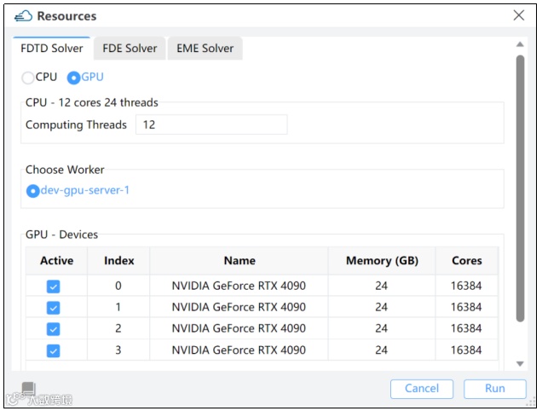
Task: Uncheck Active for GPU index 0
Action: click(53, 287)
